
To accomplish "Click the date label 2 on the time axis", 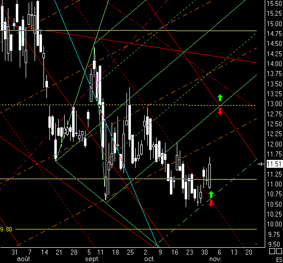I will click(146, 252).
